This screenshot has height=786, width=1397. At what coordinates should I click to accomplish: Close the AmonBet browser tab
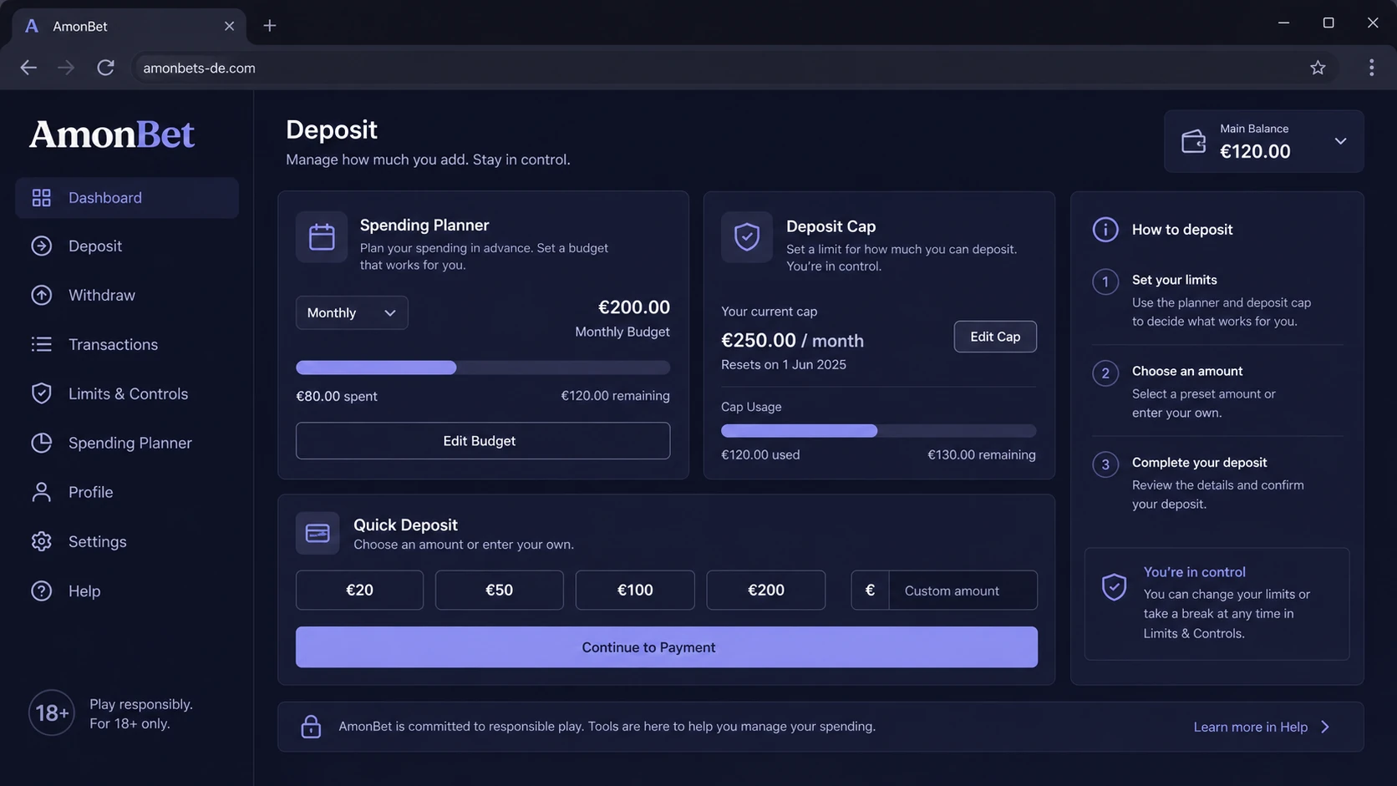click(x=229, y=26)
